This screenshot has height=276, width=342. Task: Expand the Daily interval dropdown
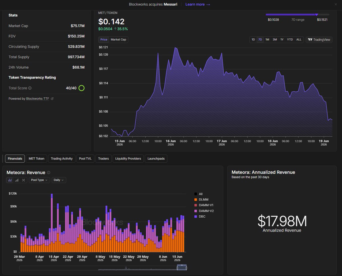click(59, 180)
